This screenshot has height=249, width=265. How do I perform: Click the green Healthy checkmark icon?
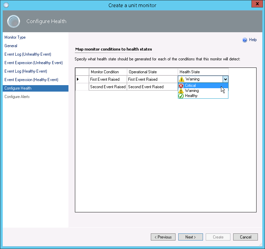[181, 96]
